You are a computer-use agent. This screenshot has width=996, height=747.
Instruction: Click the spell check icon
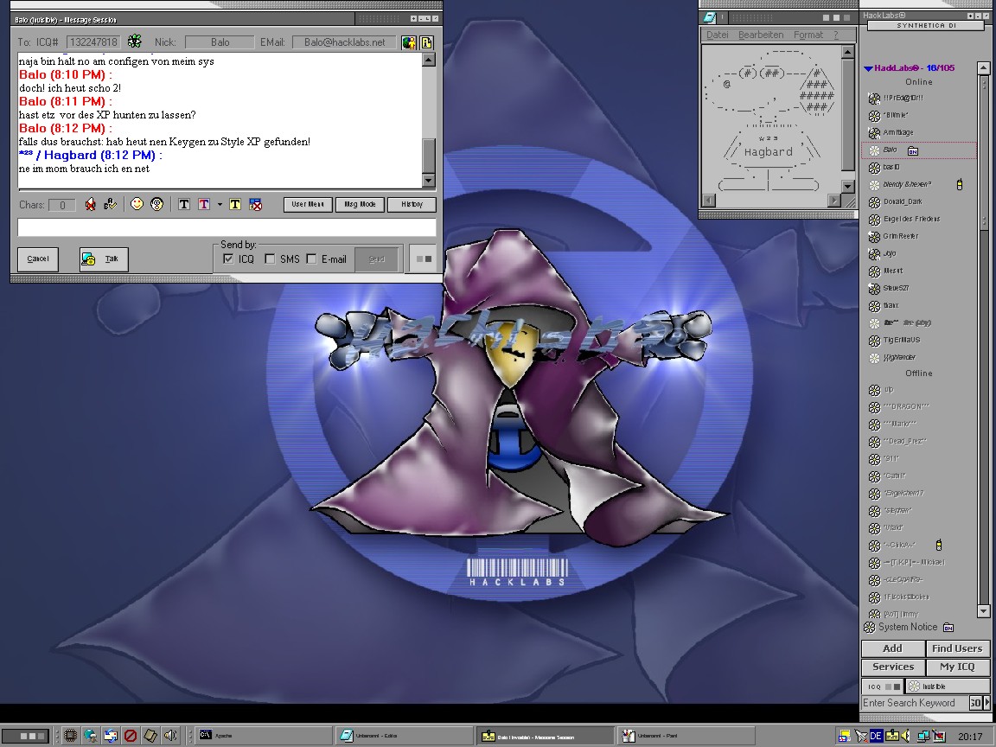(x=110, y=205)
